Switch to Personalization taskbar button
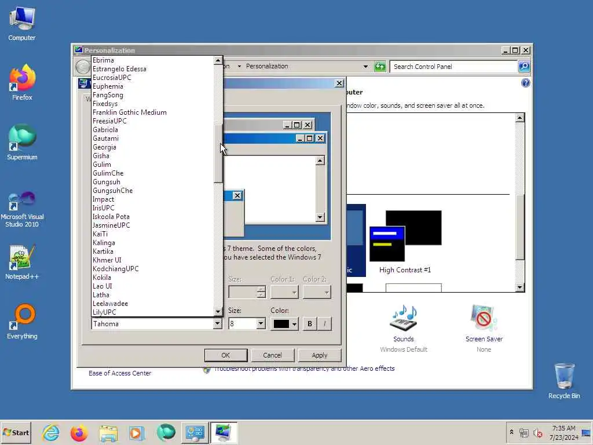The width and height of the screenshot is (593, 445). (x=224, y=432)
